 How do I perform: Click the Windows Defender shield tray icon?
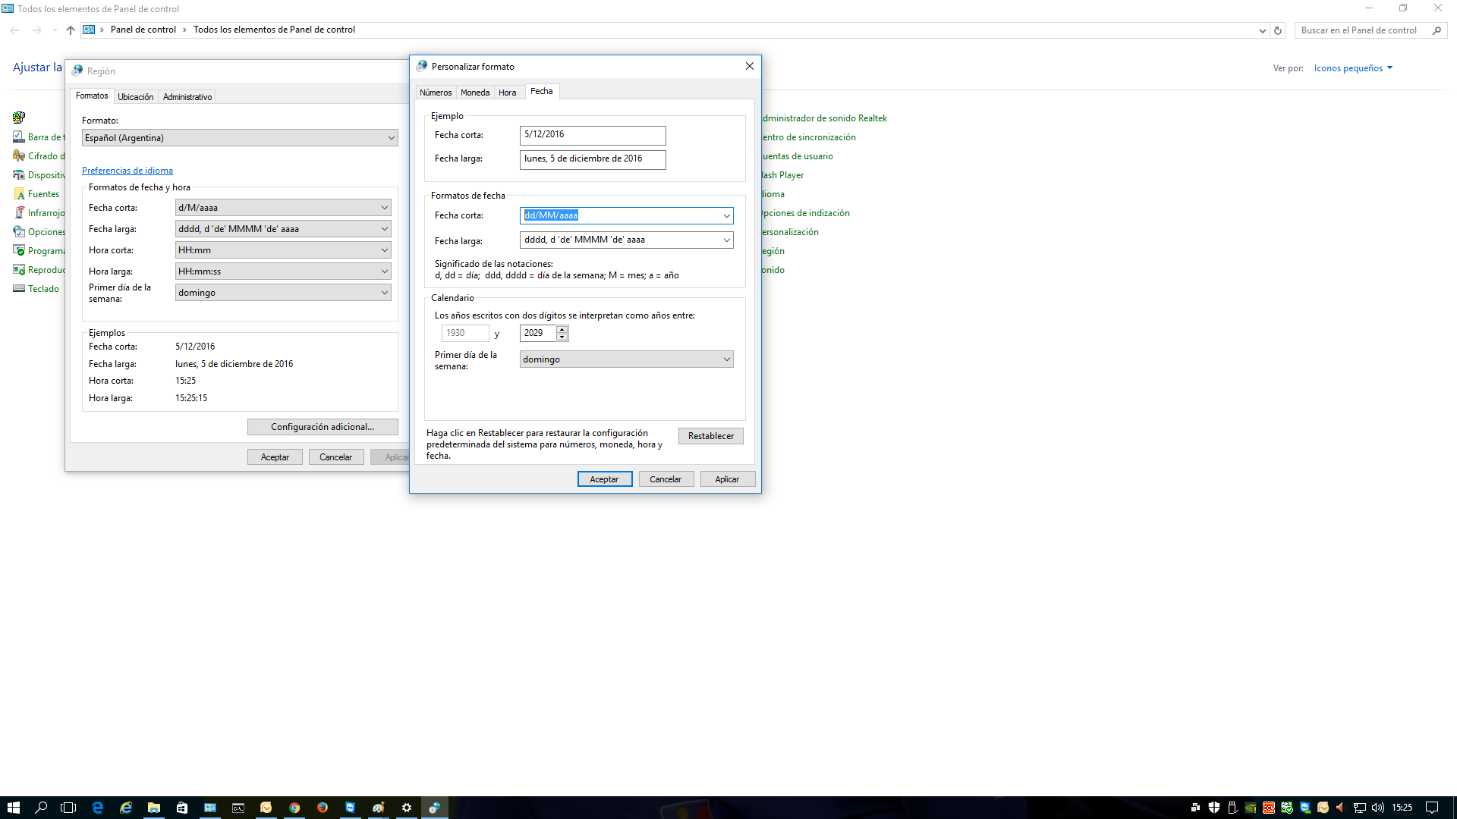[1214, 808]
